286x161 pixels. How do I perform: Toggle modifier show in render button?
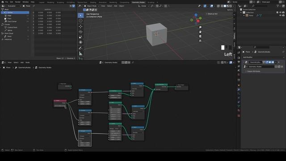tap(273, 62)
